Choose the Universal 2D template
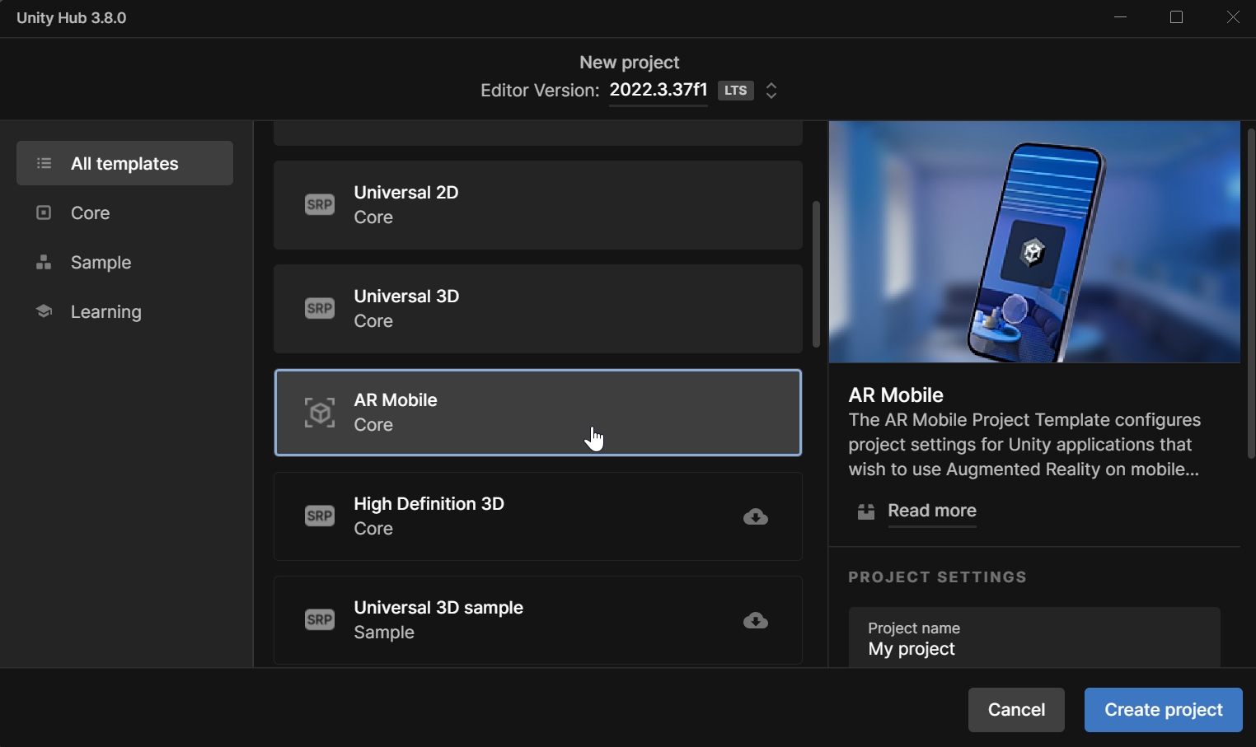This screenshot has width=1256, height=747. pos(537,205)
